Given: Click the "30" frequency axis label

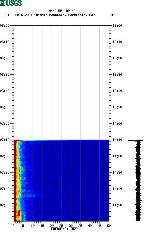Looking at the screenshot, I should tap(71, 226).
